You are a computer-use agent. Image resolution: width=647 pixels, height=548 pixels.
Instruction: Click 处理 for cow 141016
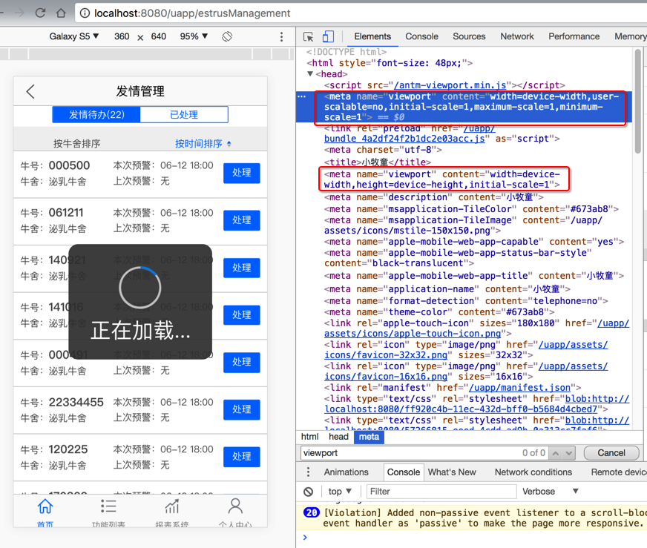[241, 315]
